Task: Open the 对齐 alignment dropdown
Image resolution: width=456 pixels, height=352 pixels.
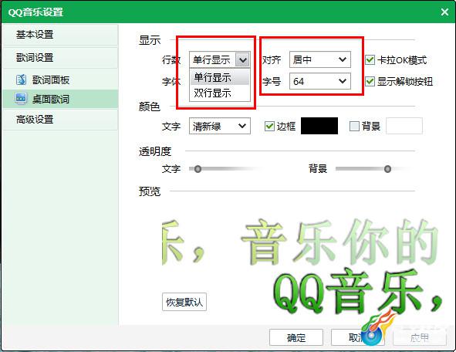Action: (x=320, y=59)
